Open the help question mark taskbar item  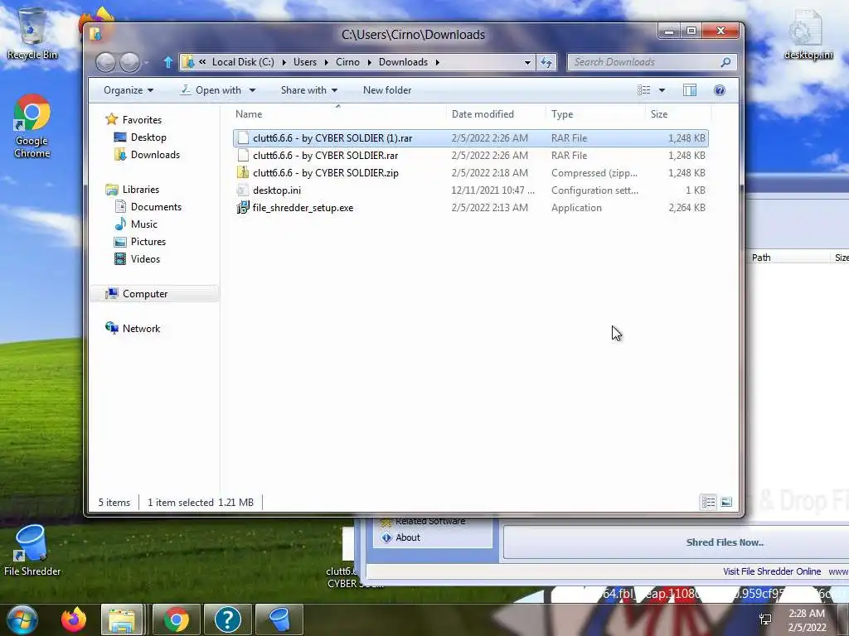click(x=227, y=619)
